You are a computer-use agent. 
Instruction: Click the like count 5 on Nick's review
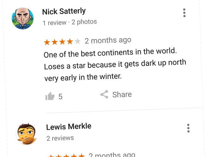pos(60,96)
